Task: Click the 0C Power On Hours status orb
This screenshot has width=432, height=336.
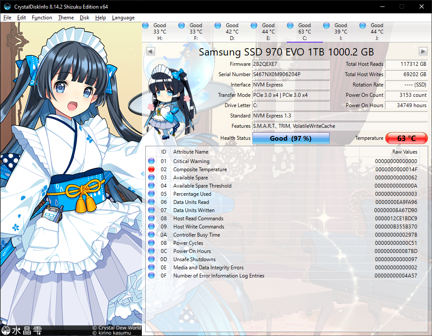Action: pyautogui.click(x=151, y=251)
